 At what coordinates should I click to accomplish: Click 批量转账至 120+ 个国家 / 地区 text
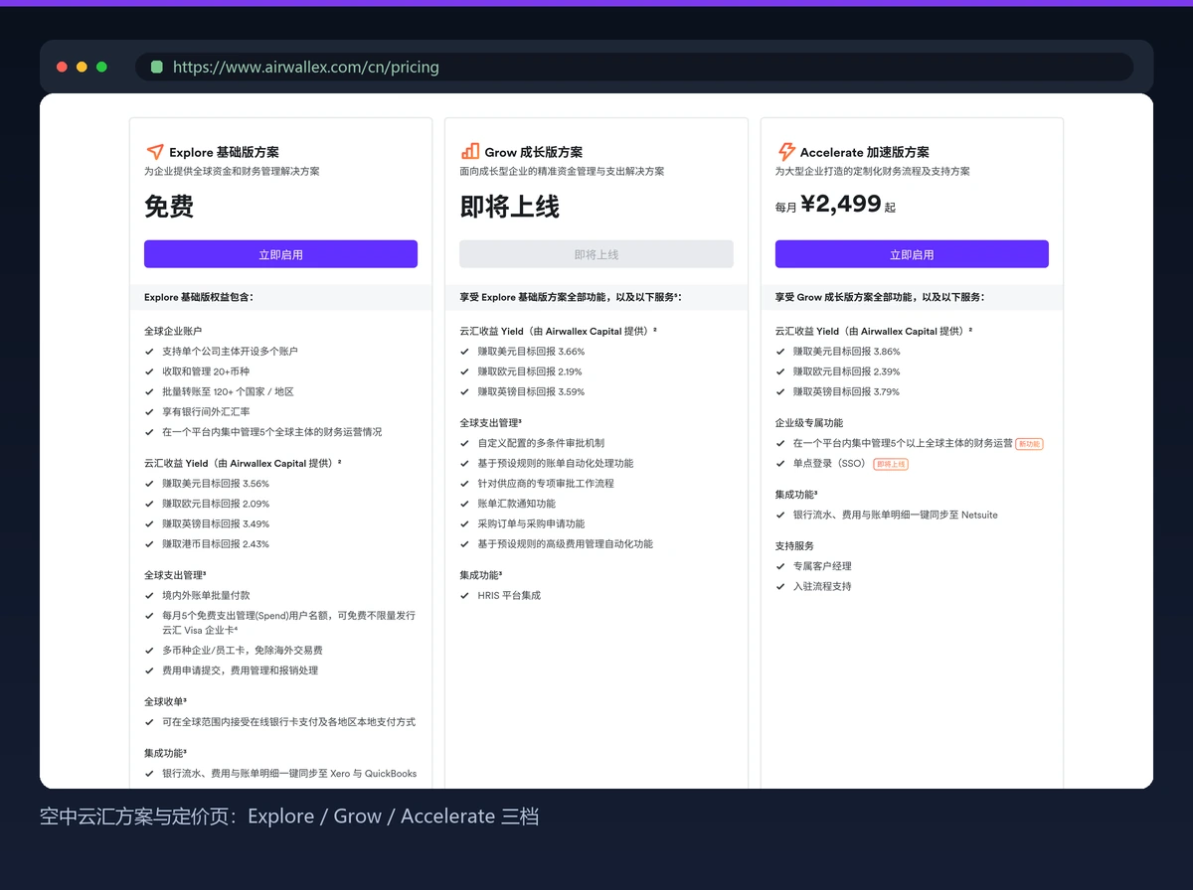(229, 391)
